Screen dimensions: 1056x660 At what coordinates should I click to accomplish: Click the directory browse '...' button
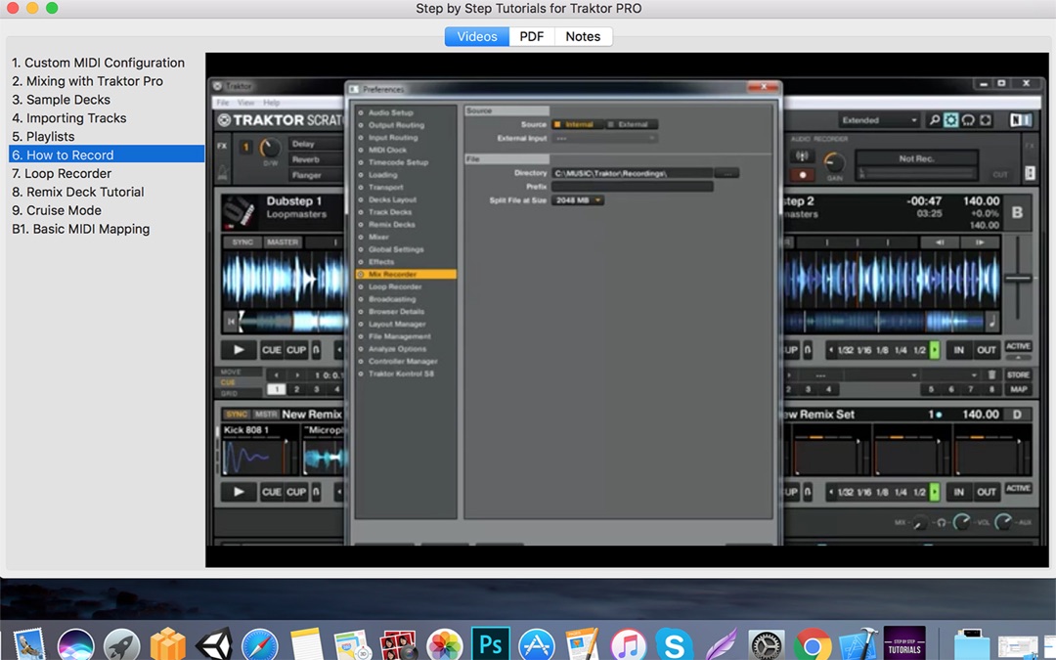(727, 173)
